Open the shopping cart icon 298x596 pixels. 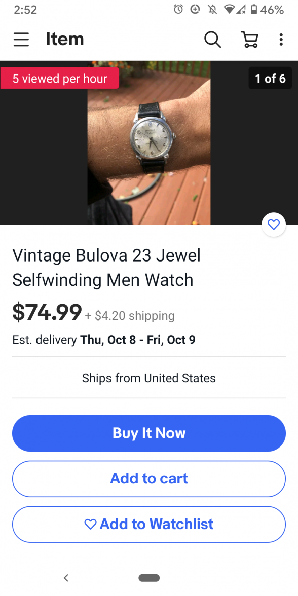[x=250, y=39]
